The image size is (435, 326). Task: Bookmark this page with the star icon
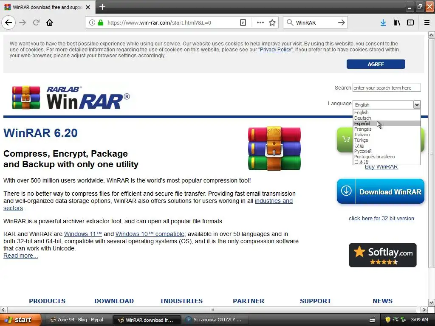(272, 22)
